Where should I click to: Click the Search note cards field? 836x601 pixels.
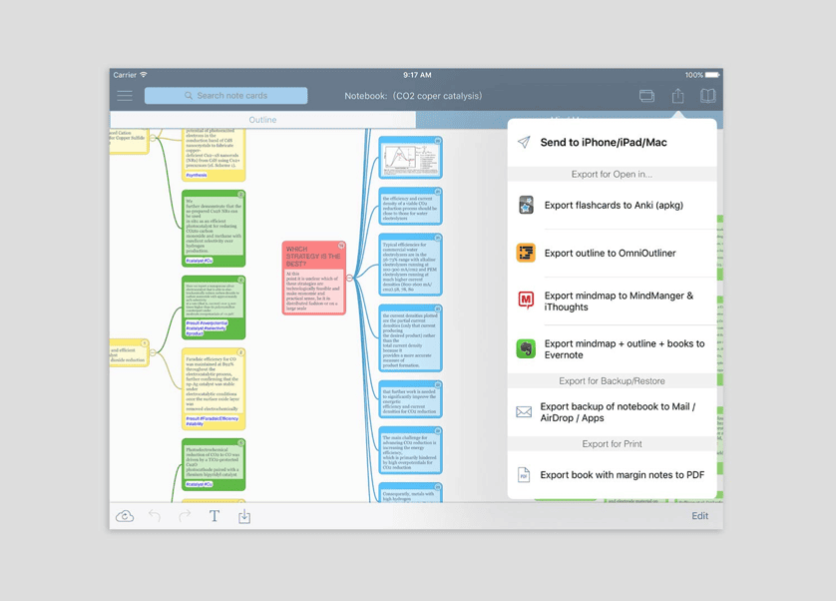[x=226, y=96]
